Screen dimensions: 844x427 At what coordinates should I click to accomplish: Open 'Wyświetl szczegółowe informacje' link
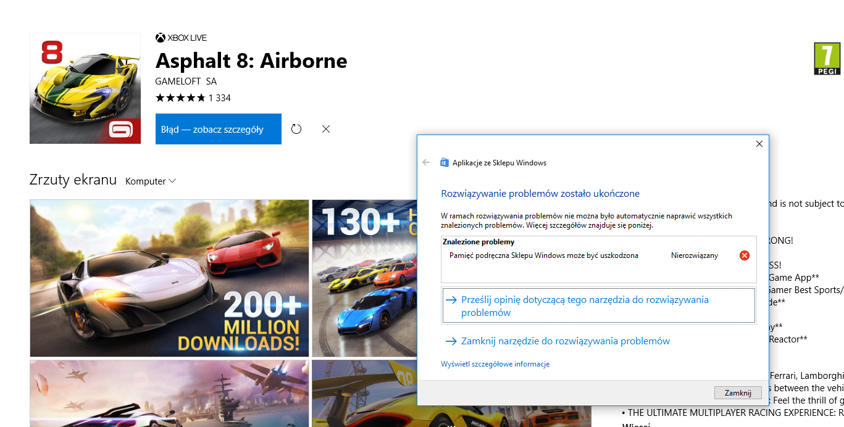click(495, 364)
